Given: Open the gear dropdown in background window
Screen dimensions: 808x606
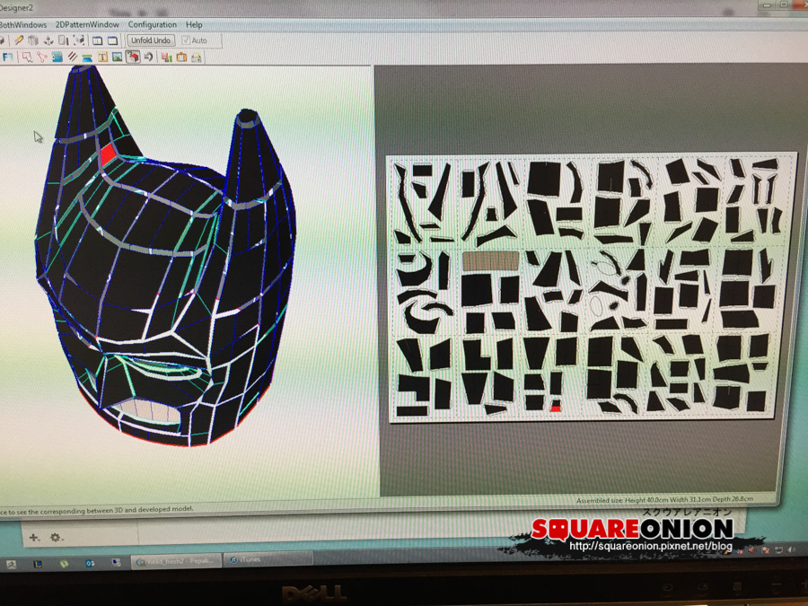Looking at the screenshot, I should tap(56, 538).
